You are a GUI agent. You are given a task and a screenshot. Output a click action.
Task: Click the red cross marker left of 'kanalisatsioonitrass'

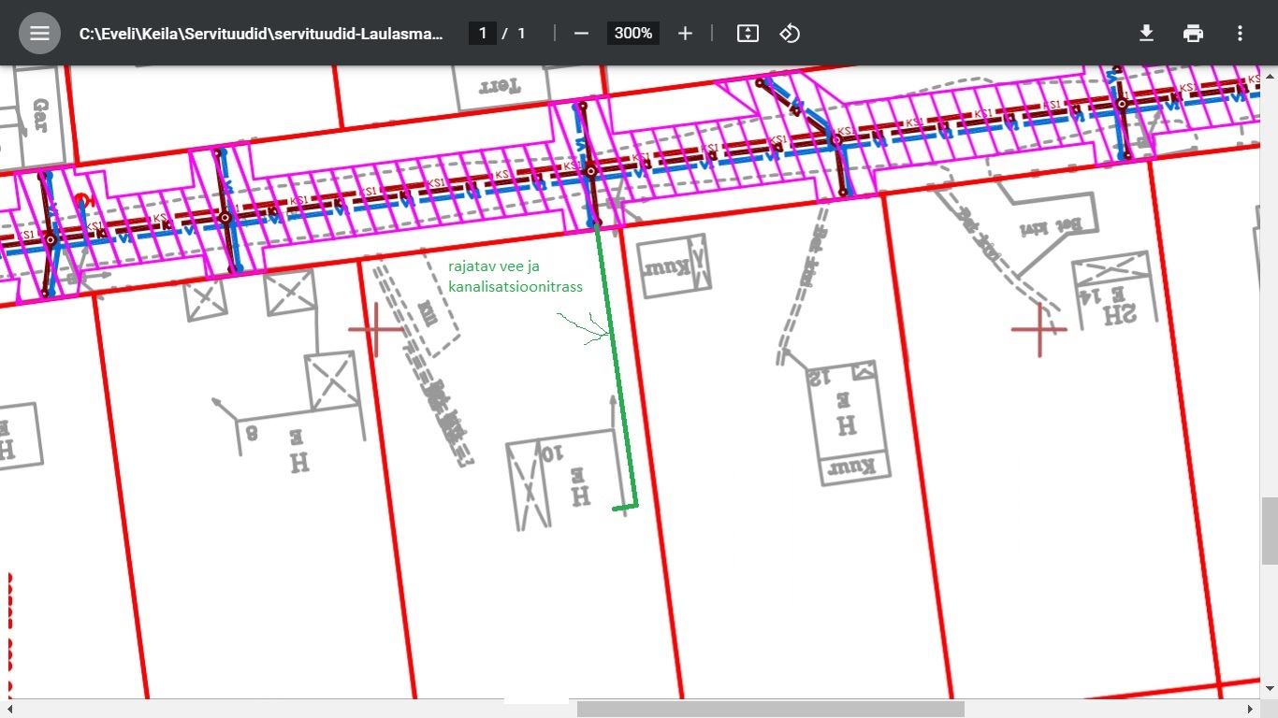point(375,329)
